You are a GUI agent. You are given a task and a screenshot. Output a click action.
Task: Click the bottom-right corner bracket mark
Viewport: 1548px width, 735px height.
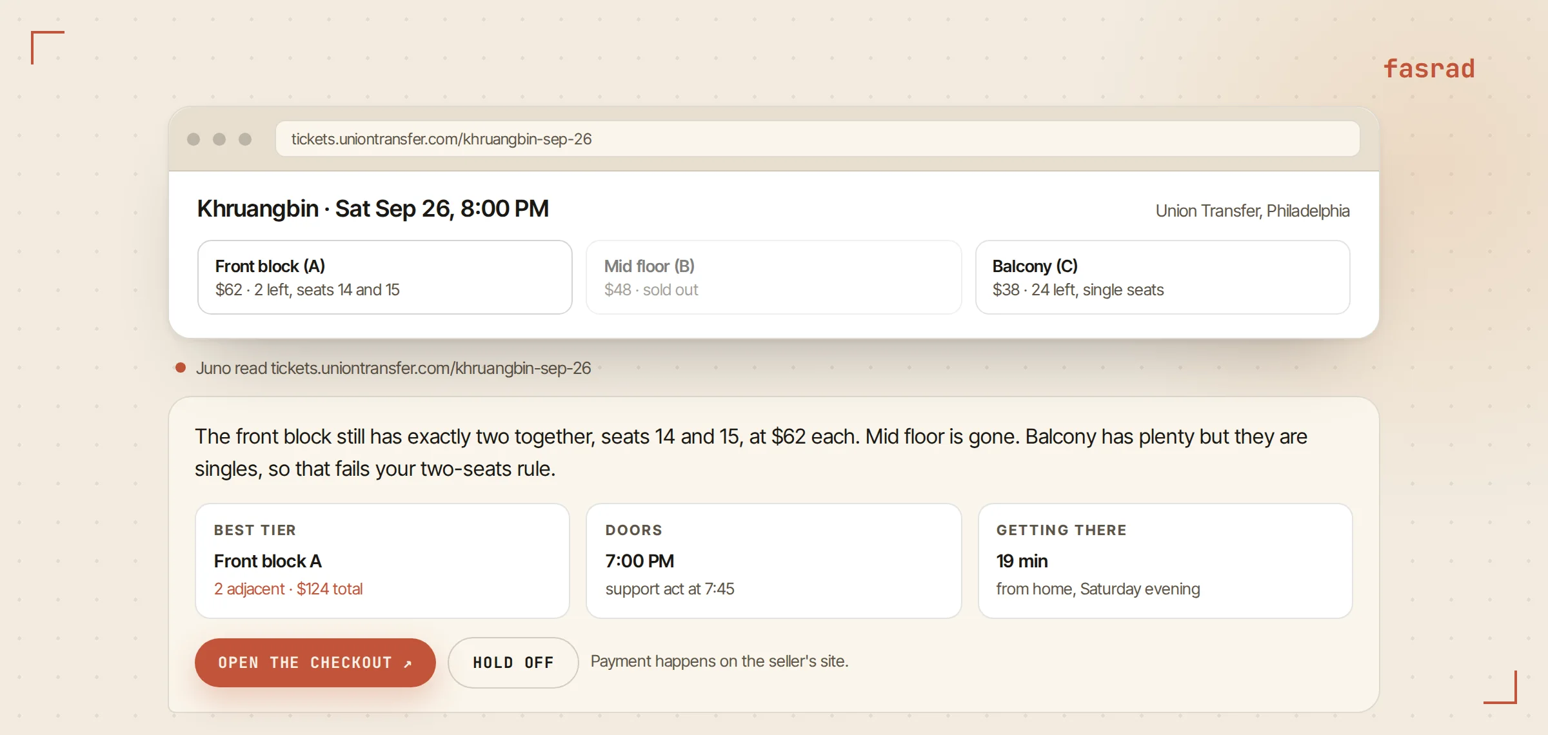[1500, 687]
